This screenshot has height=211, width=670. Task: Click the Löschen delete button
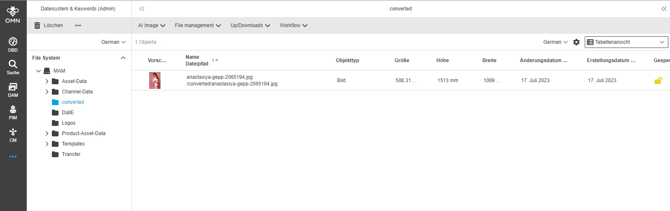click(48, 25)
